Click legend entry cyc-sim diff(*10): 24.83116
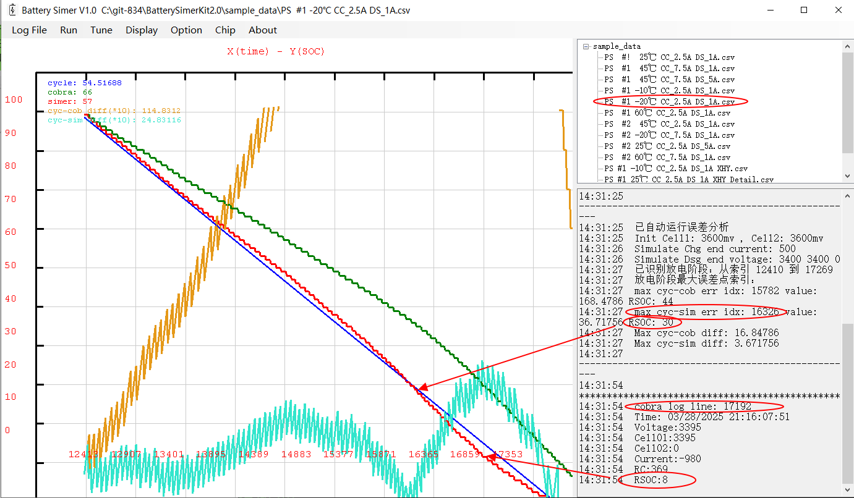The width and height of the screenshot is (854, 498). [114, 120]
